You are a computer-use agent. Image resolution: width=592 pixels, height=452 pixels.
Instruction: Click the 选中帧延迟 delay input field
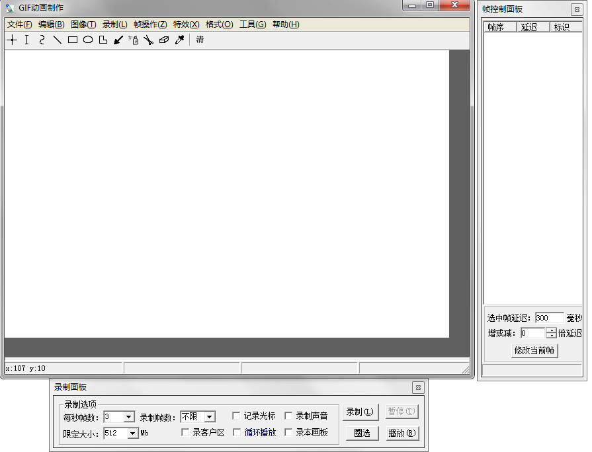pos(548,317)
